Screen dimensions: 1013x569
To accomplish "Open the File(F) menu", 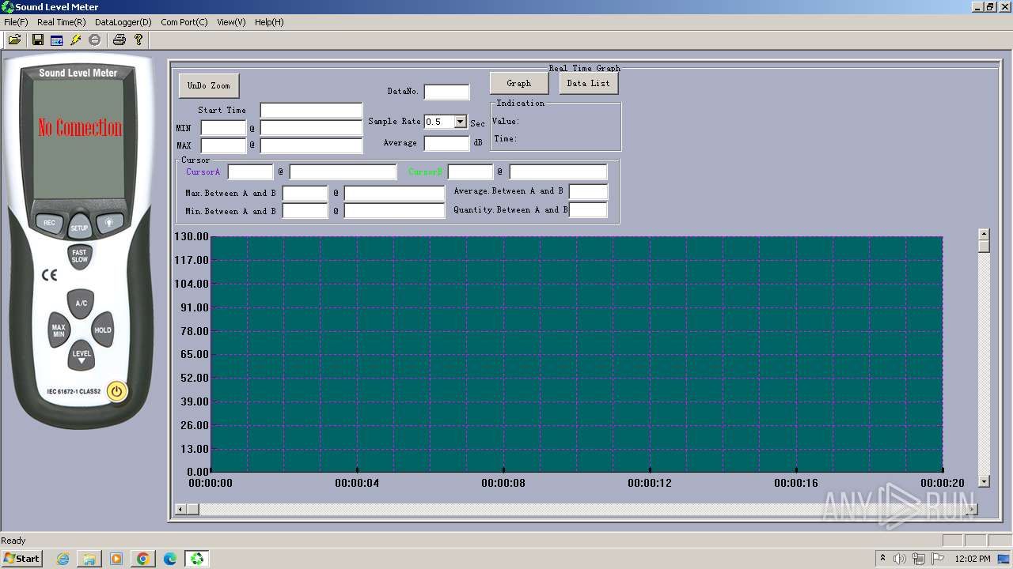I will [x=16, y=22].
